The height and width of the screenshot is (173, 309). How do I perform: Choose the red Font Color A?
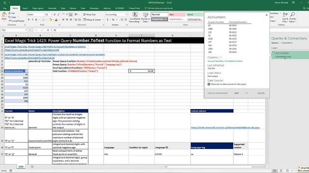(x=56, y=20)
